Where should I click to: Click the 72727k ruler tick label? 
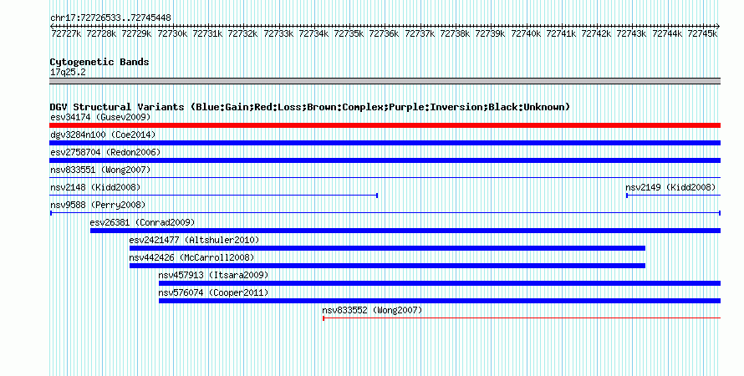[66, 33]
